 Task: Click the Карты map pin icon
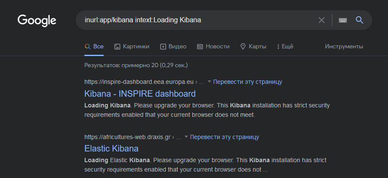tap(243, 47)
